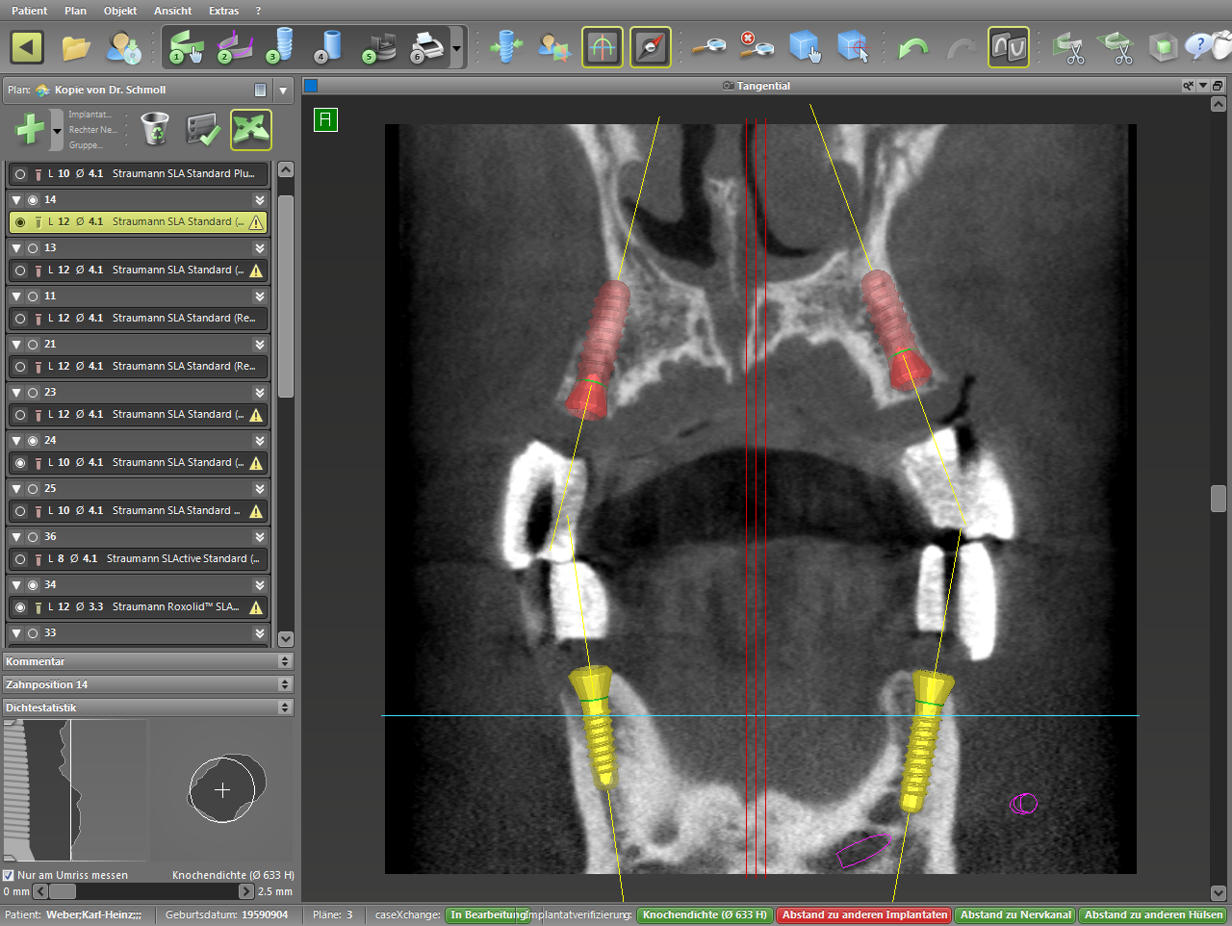Open the plan selector dropdown arrow
The height and width of the screenshot is (926, 1232).
click(x=283, y=90)
